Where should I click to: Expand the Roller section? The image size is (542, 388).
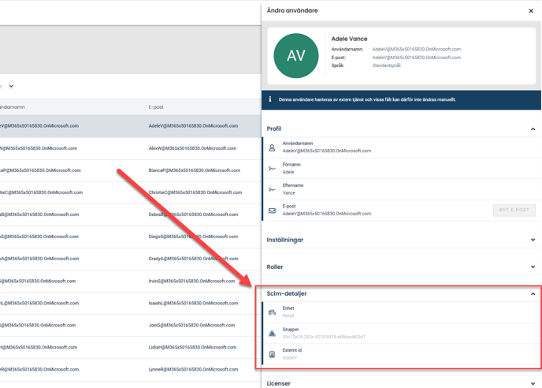[x=533, y=267]
